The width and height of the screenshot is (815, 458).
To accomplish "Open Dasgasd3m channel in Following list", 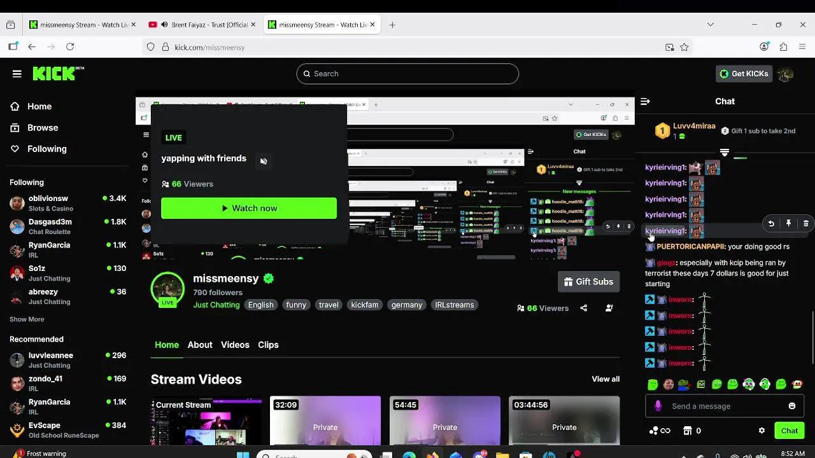I will click(67, 226).
